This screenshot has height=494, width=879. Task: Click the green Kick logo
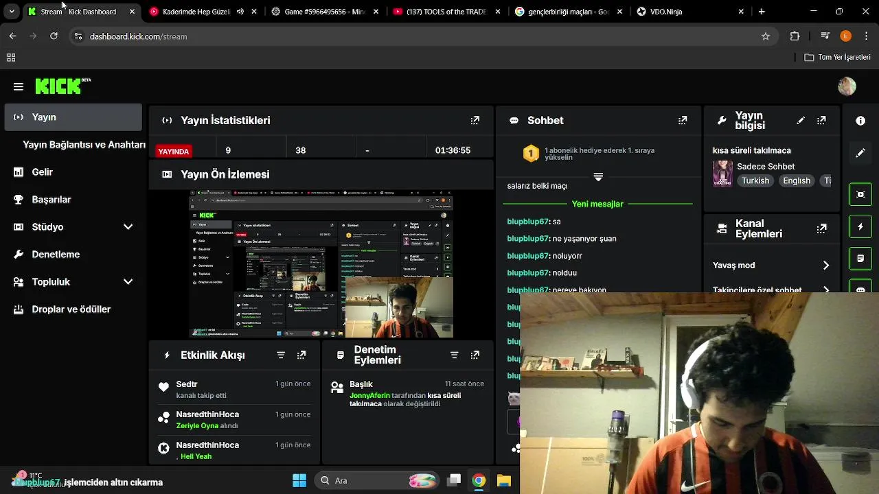click(x=62, y=86)
